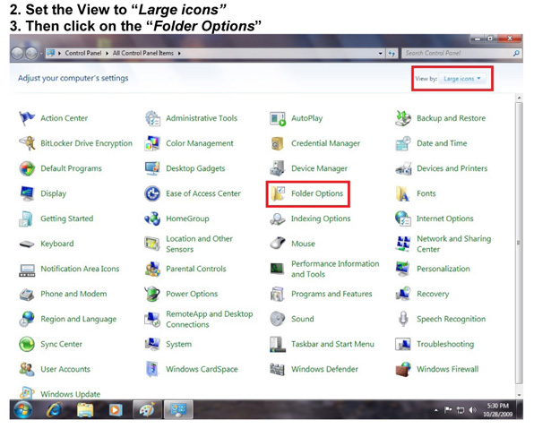Expand the address bar history dropdown arrow
The width and height of the screenshot is (551, 437).
coord(381,54)
